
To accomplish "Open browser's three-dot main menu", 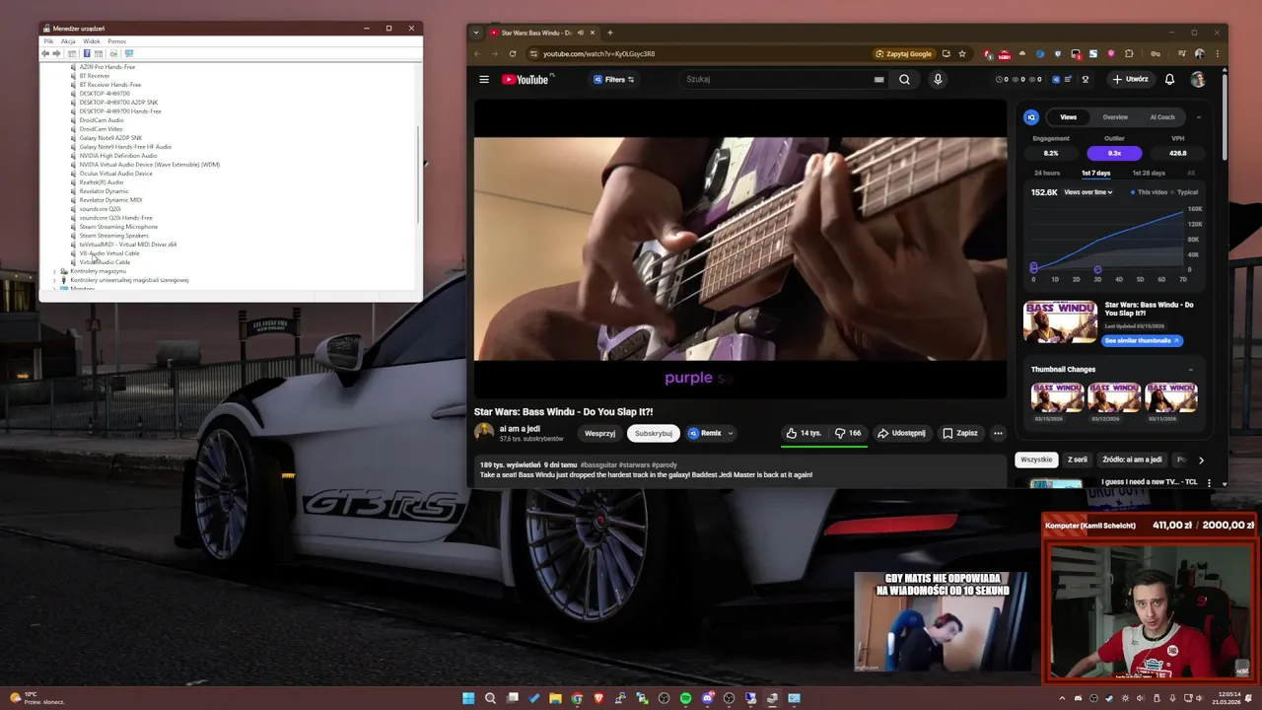I will pos(1220,53).
